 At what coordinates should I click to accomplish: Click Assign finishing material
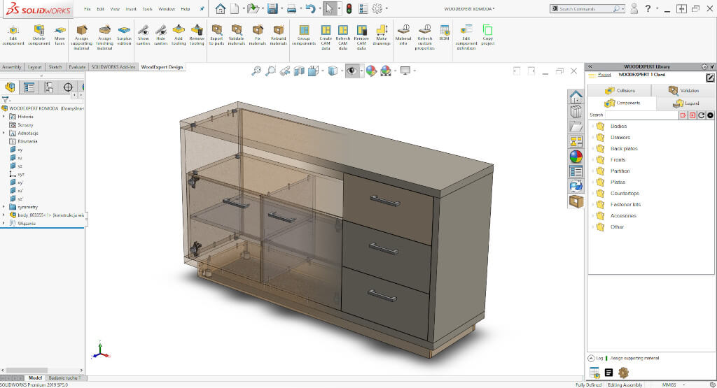tap(105, 36)
